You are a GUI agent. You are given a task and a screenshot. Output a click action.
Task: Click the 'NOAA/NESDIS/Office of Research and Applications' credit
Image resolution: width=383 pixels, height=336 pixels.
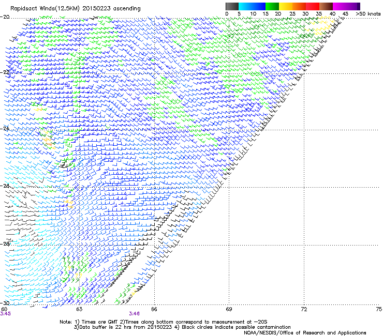305,333
